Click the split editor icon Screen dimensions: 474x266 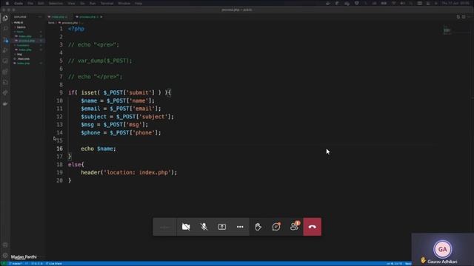click(x=464, y=17)
